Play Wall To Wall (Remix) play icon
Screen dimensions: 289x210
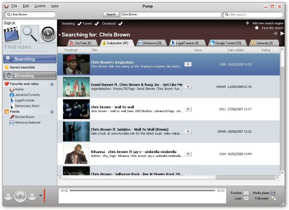(188, 132)
